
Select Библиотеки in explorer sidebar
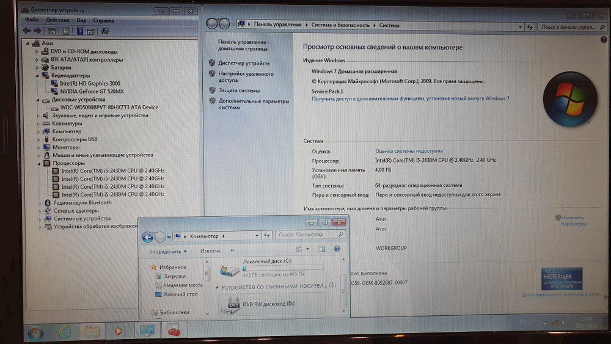[174, 312]
